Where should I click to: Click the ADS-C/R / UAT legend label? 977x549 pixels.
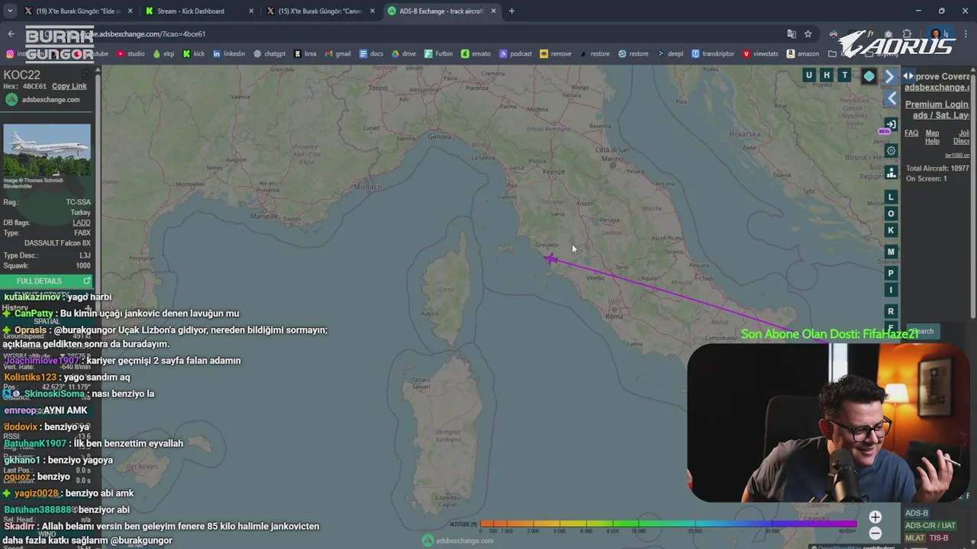pyautogui.click(x=930, y=525)
